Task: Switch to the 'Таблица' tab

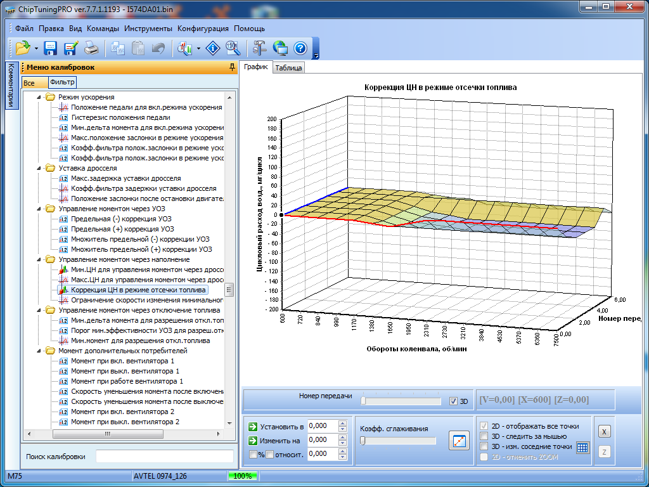Action: tap(288, 68)
